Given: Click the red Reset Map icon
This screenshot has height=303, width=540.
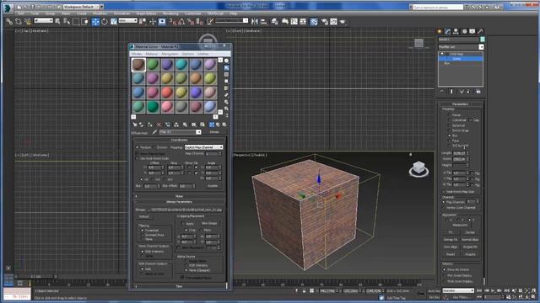Looking at the screenshot, I should tap(159, 125).
